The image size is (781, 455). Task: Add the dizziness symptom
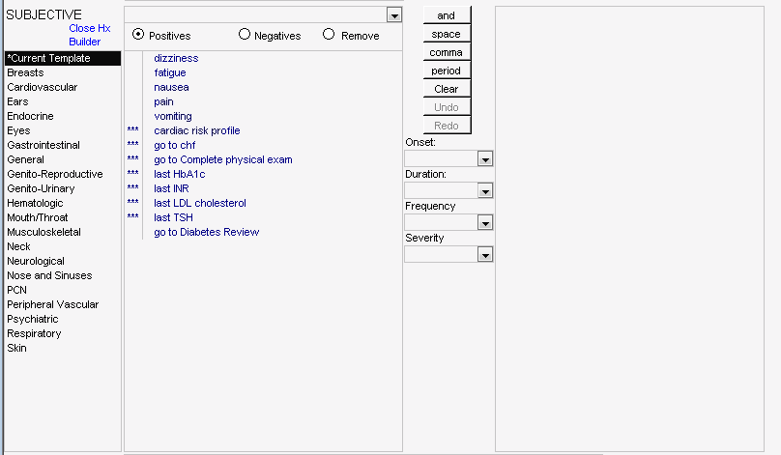[176, 58]
